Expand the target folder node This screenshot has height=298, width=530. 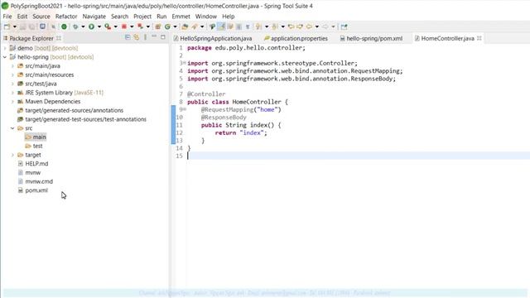pos(13,155)
